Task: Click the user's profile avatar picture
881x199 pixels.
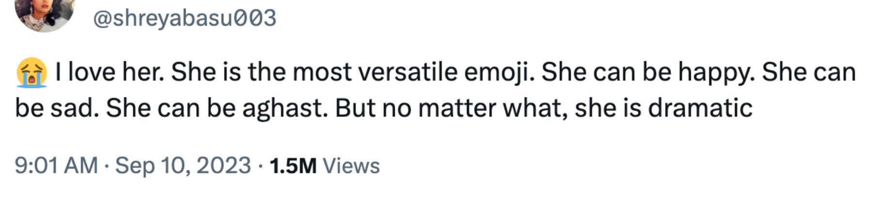Action: (x=45, y=13)
